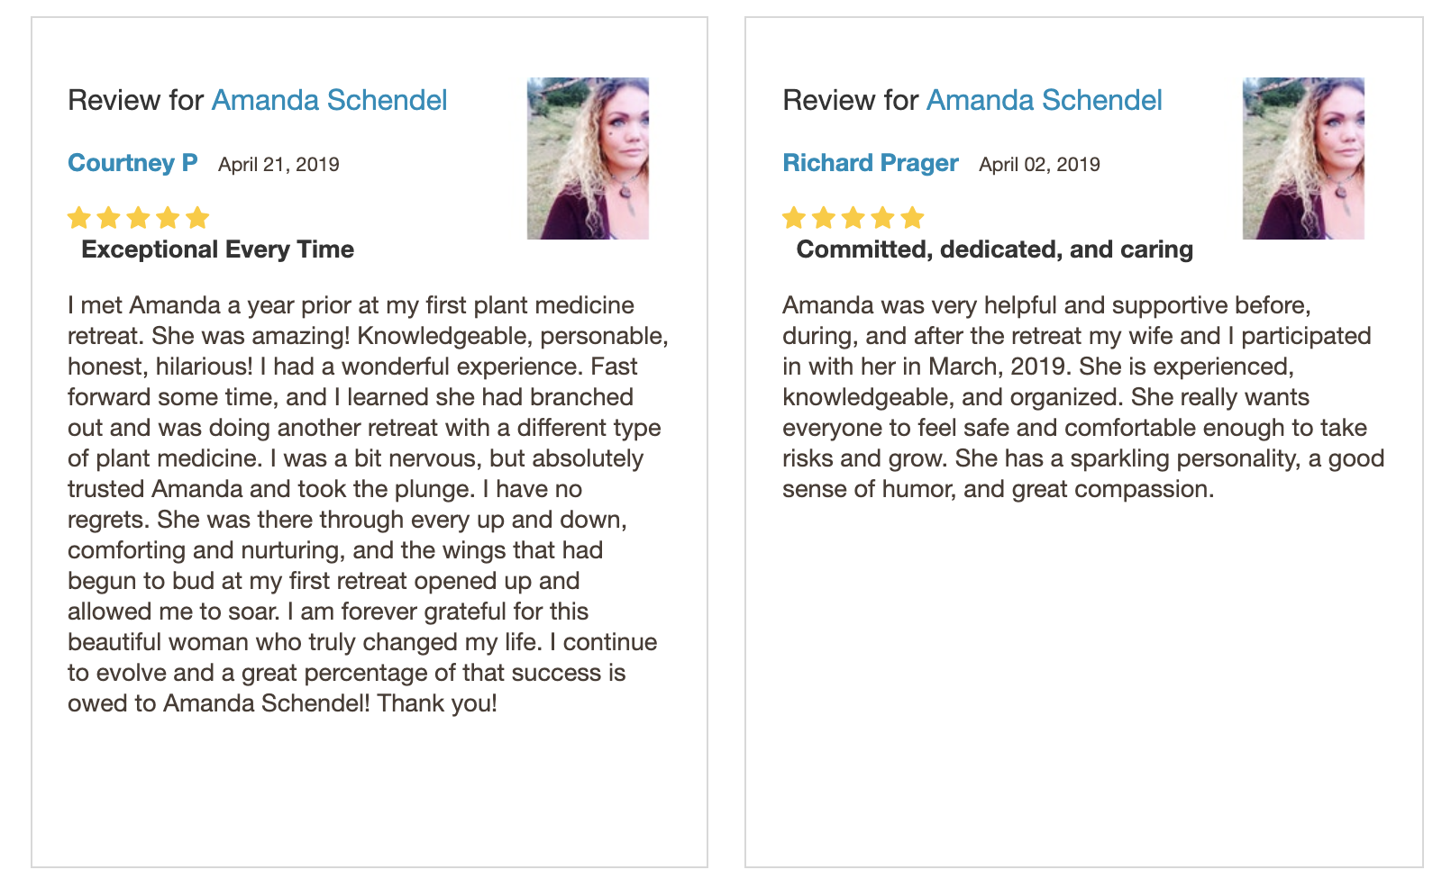Click Richard Prager's review body text

coord(1083,397)
